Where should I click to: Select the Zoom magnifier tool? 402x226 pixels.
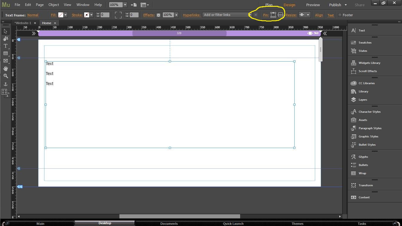(x=5, y=76)
